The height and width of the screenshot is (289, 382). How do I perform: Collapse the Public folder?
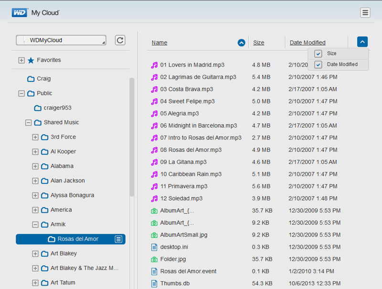[x=21, y=93]
